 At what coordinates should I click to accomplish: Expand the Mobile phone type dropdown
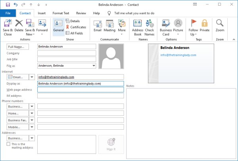(x=32, y=127)
